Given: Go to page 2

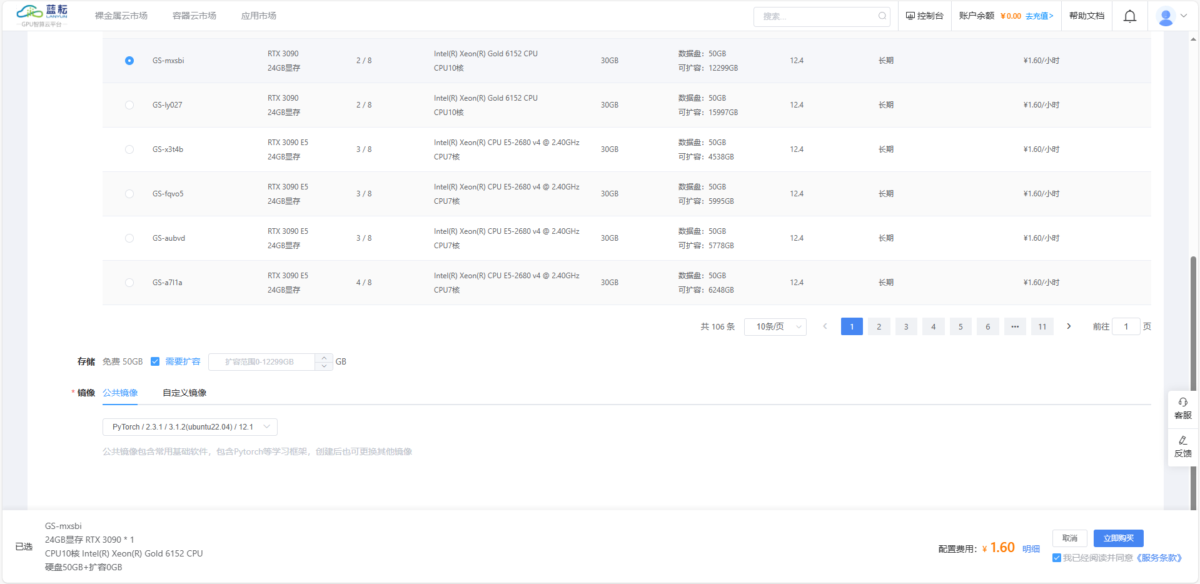Looking at the screenshot, I should pos(879,326).
